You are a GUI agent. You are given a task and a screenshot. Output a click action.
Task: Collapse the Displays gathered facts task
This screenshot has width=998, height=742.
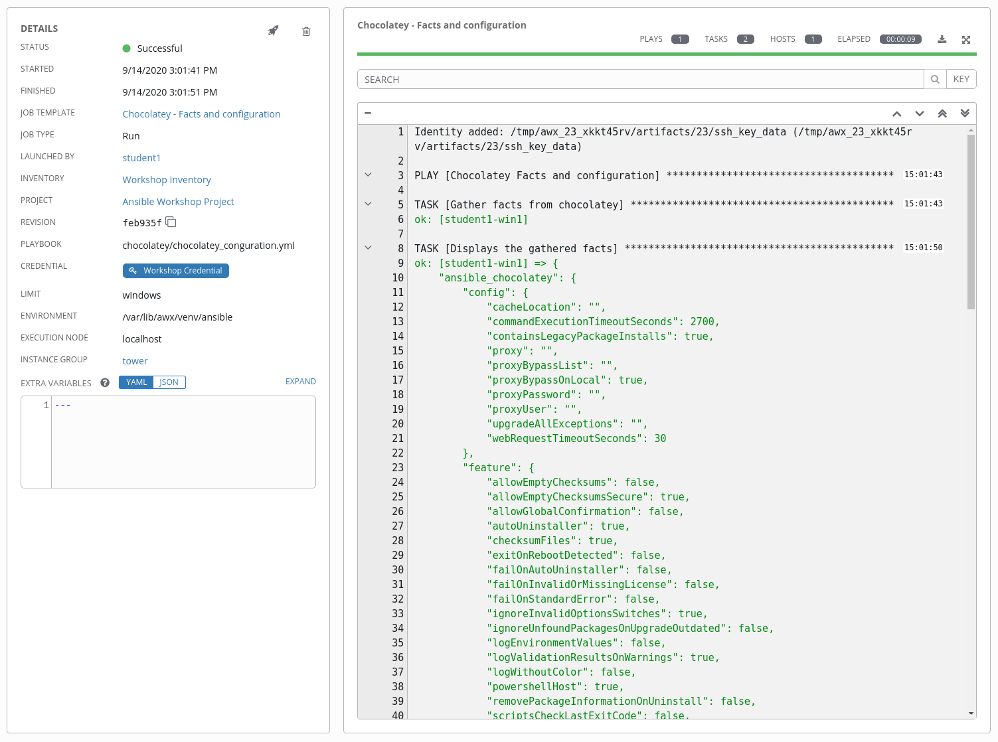click(368, 248)
